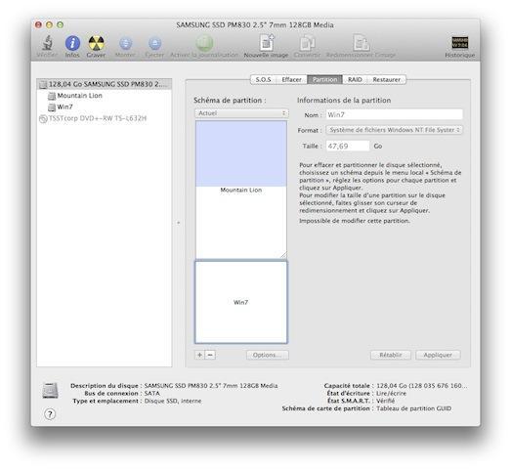Click 'Impossible de modifier cette partition.' text

coord(355,221)
